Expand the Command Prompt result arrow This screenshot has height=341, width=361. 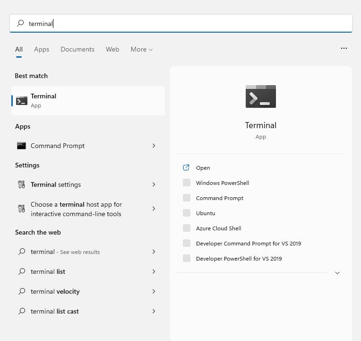pos(154,146)
